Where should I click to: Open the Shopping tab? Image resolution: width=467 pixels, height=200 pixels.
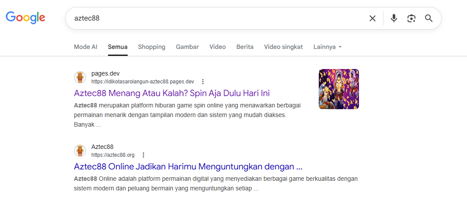151,47
